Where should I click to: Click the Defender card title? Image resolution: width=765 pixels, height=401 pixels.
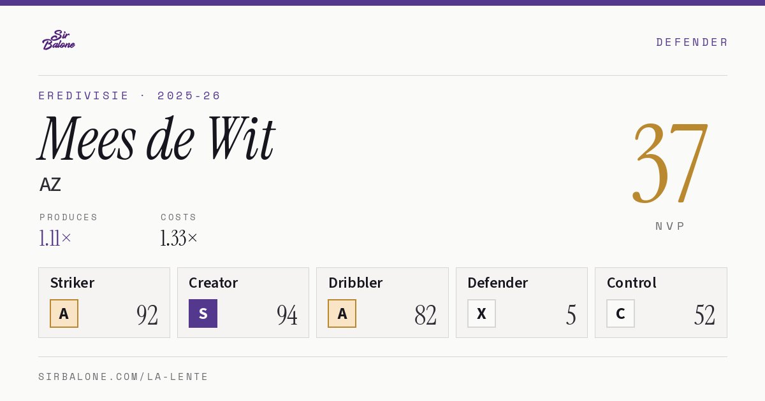pos(498,283)
